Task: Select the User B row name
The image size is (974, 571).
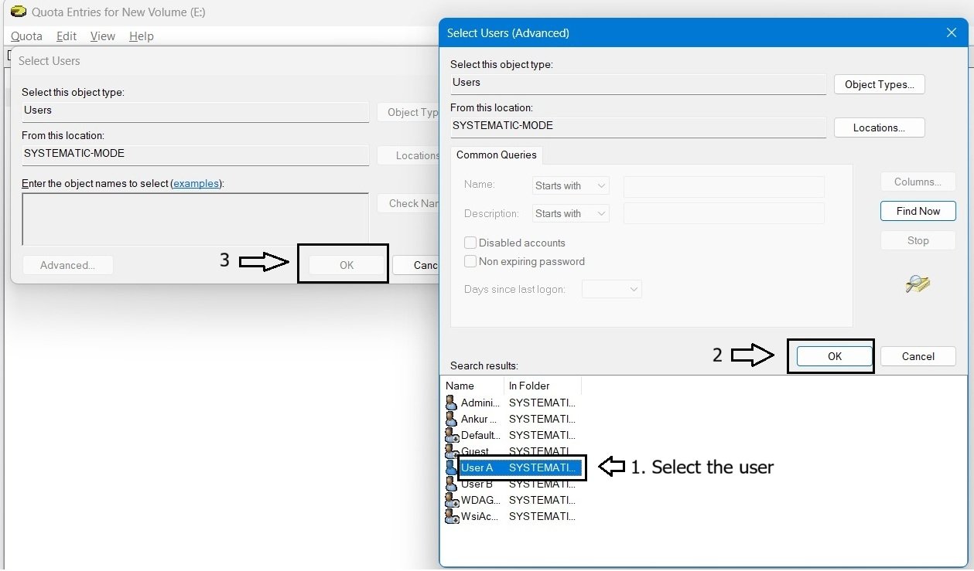Action: (x=477, y=484)
